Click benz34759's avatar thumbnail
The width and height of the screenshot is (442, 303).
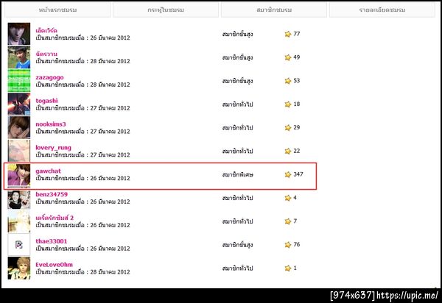[19, 199]
